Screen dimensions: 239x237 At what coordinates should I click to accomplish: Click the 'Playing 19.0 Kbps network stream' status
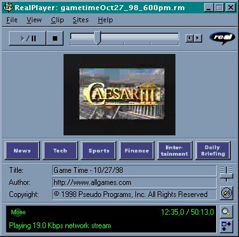point(60,226)
